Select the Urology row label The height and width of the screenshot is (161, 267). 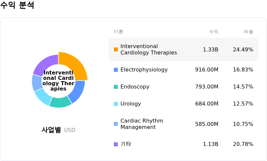click(130, 104)
